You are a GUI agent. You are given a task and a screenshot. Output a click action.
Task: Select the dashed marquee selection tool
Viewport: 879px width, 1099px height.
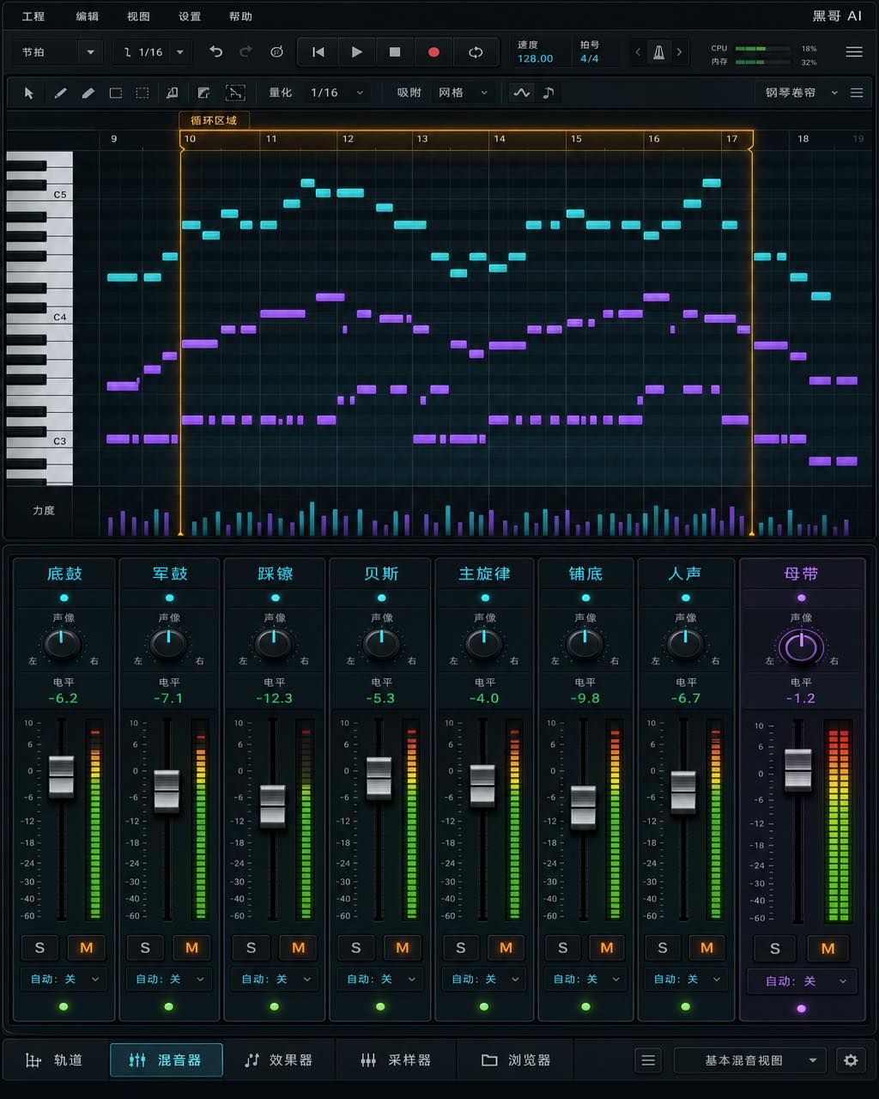click(x=142, y=93)
